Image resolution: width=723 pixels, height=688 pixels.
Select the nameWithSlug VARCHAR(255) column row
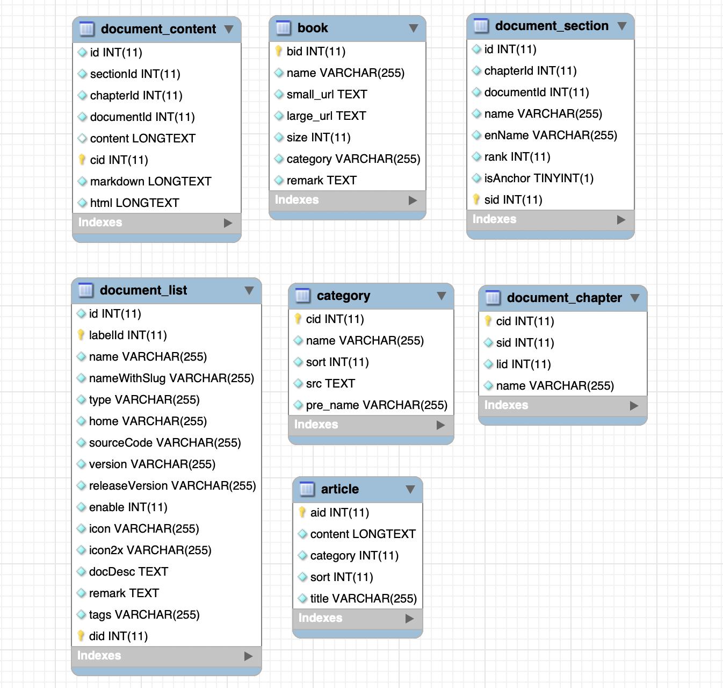coord(167,378)
